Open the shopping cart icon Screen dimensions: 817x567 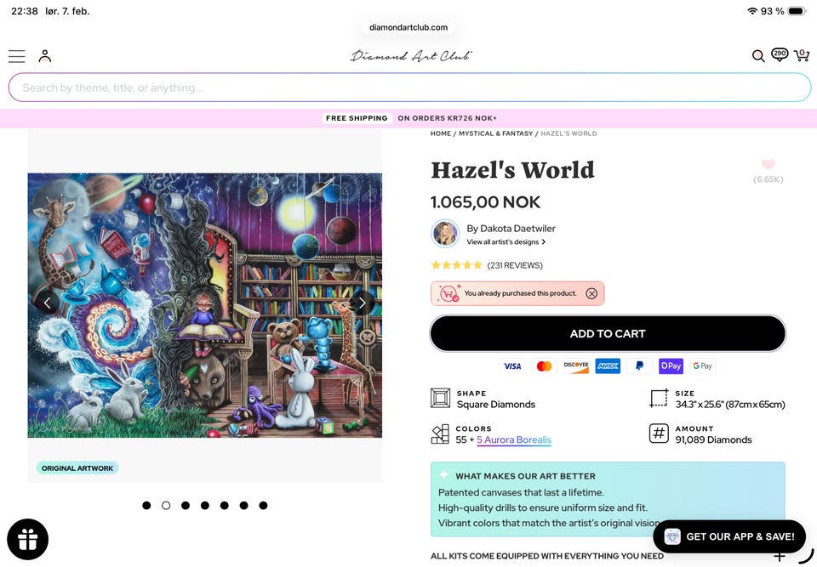pos(802,54)
